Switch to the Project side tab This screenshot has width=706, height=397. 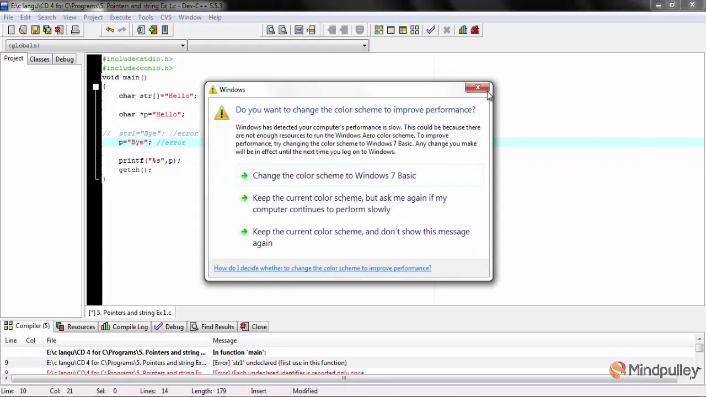coord(14,58)
